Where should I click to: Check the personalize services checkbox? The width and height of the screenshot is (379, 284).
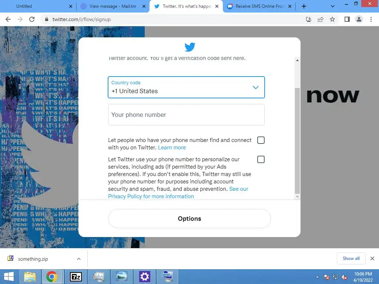point(261,159)
